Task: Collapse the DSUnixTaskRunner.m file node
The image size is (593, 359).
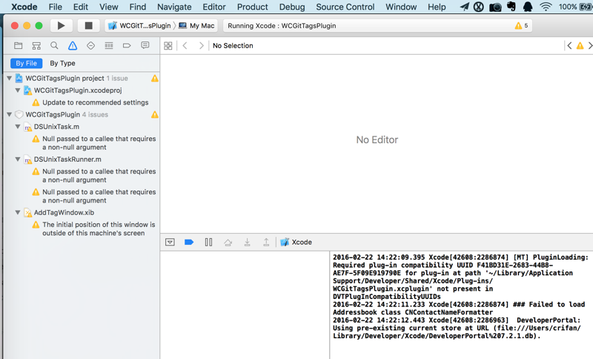Action: coord(18,159)
